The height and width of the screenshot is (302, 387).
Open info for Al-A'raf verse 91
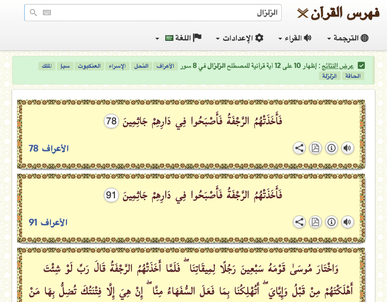331,222
